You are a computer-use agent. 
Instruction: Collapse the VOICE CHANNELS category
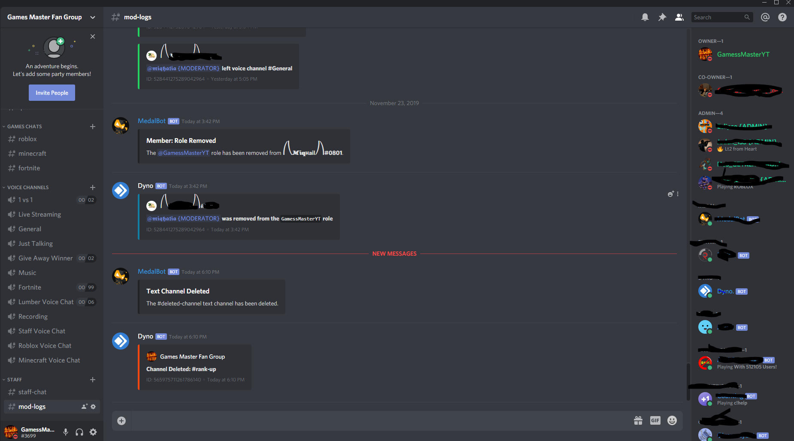28,187
